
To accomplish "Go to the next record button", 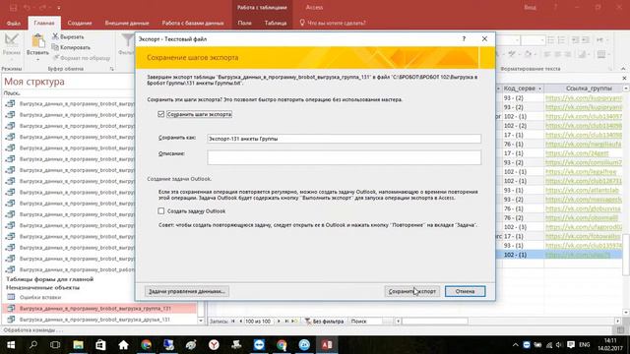I will [x=279, y=322].
